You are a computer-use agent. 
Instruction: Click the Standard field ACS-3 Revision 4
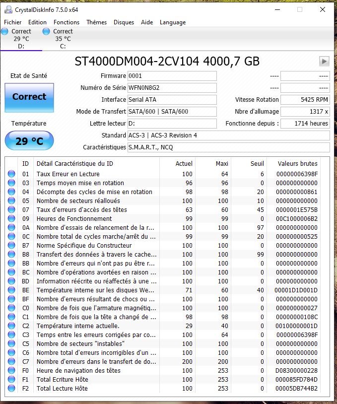(x=228, y=135)
